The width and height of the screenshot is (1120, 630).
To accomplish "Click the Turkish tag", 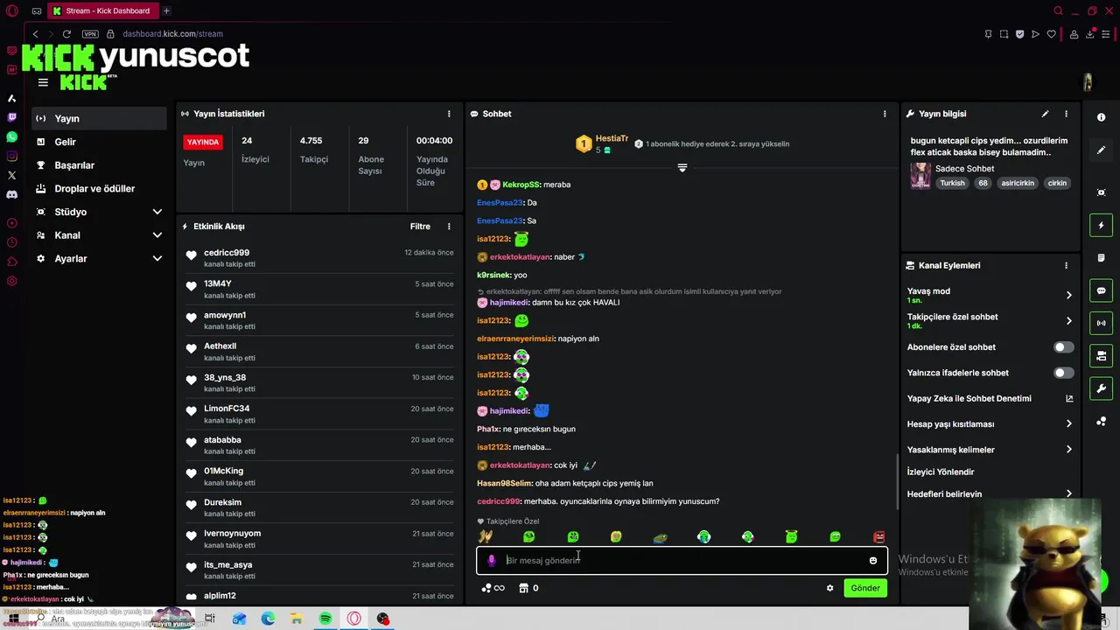I will pyautogui.click(x=952, y=184).
